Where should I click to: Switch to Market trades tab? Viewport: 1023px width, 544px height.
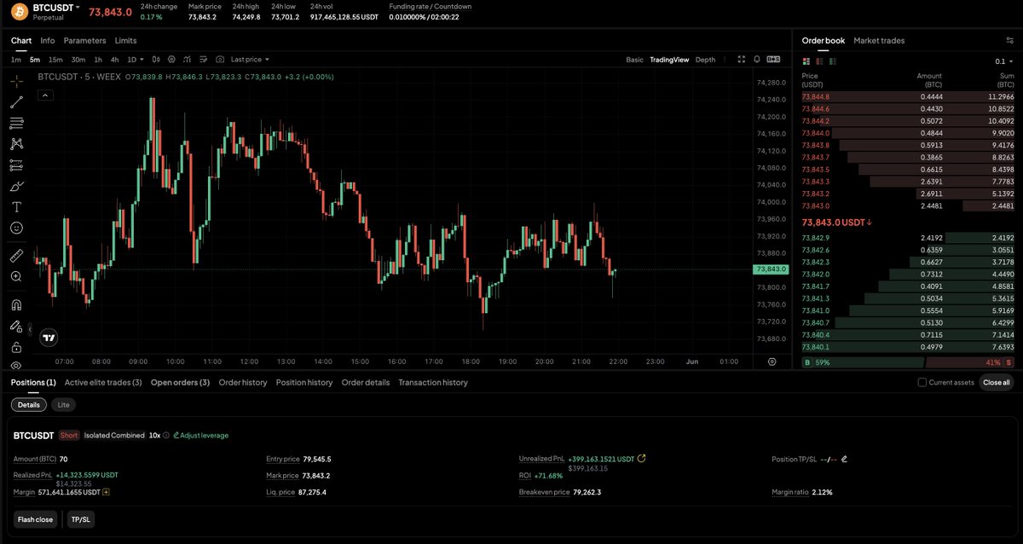point(879,40)
